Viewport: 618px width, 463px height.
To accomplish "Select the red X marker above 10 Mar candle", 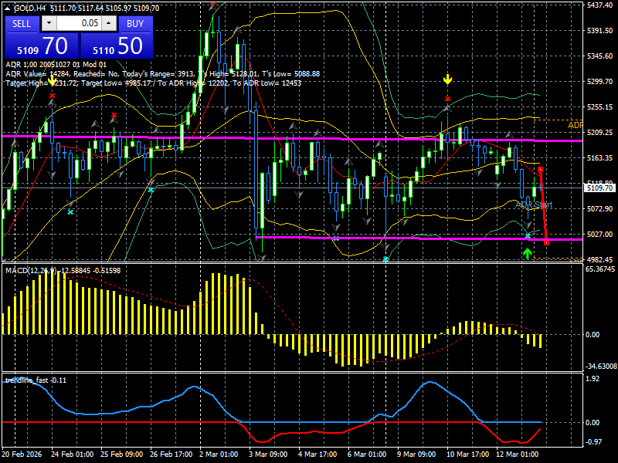I will [447, 99].
